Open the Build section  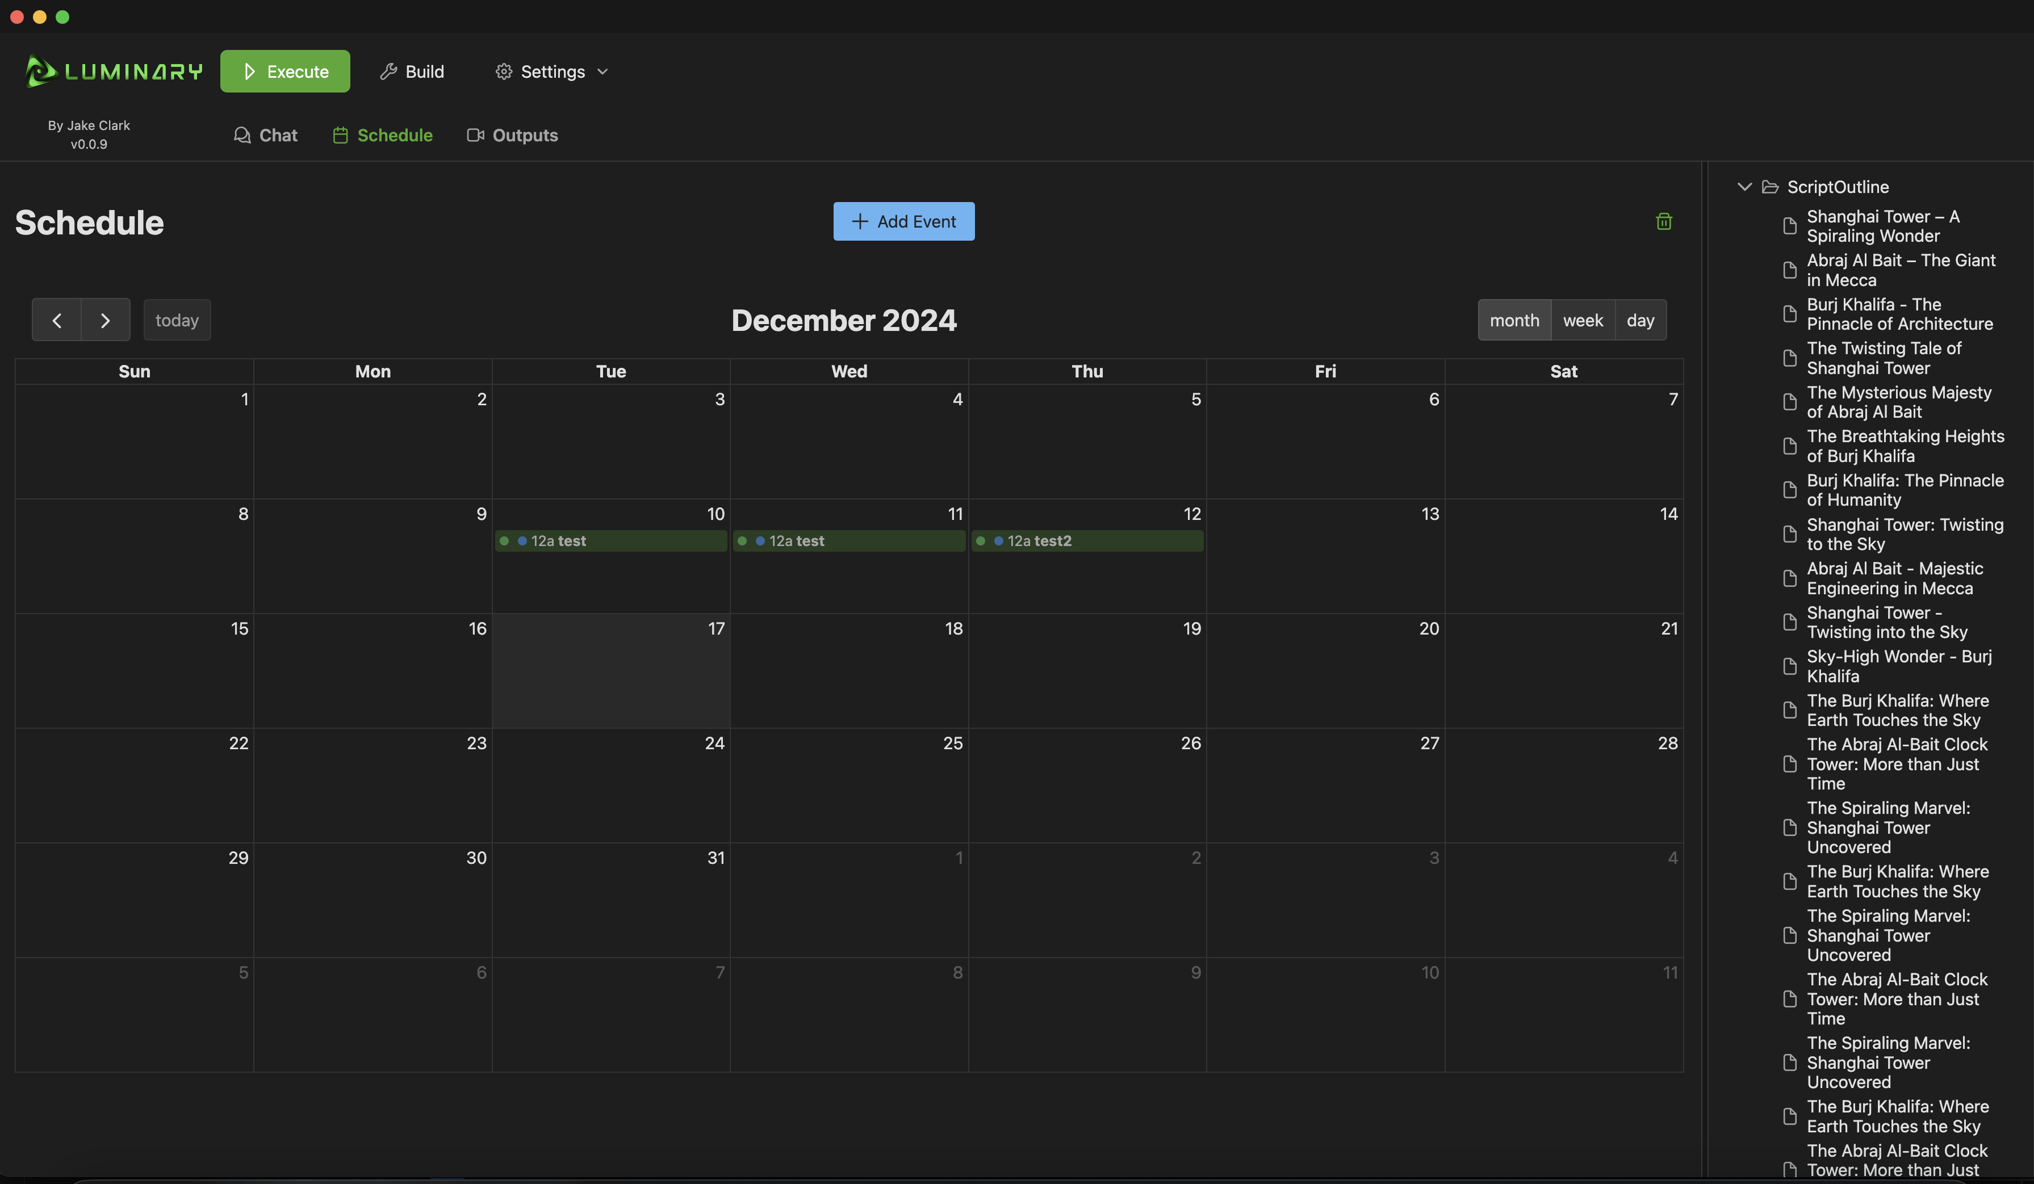click(412, 71)
